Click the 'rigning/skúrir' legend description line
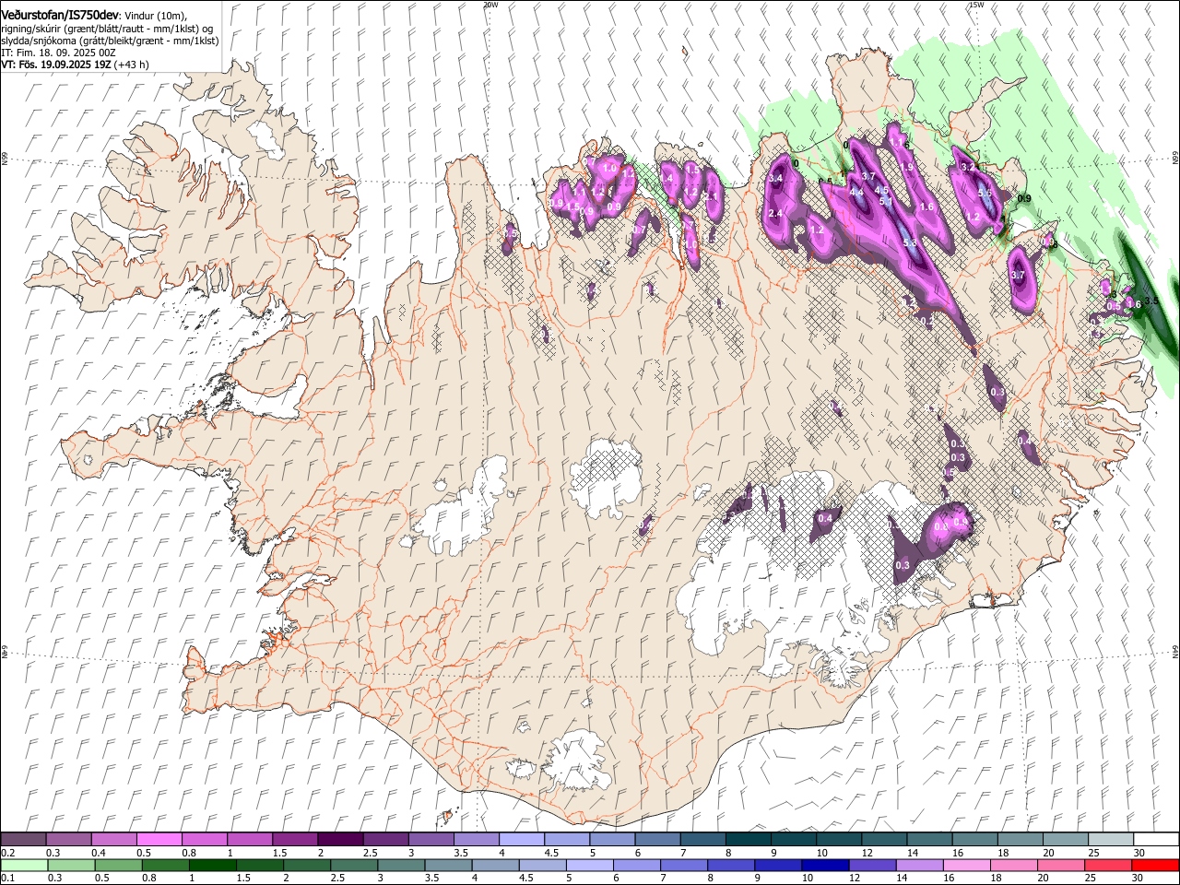 tap(109, 29)
